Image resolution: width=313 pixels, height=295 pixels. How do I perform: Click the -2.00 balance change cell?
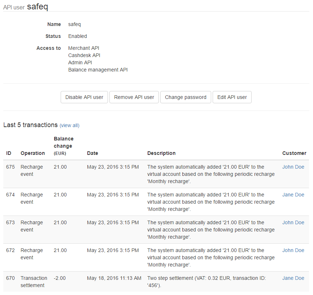point(60,278)
